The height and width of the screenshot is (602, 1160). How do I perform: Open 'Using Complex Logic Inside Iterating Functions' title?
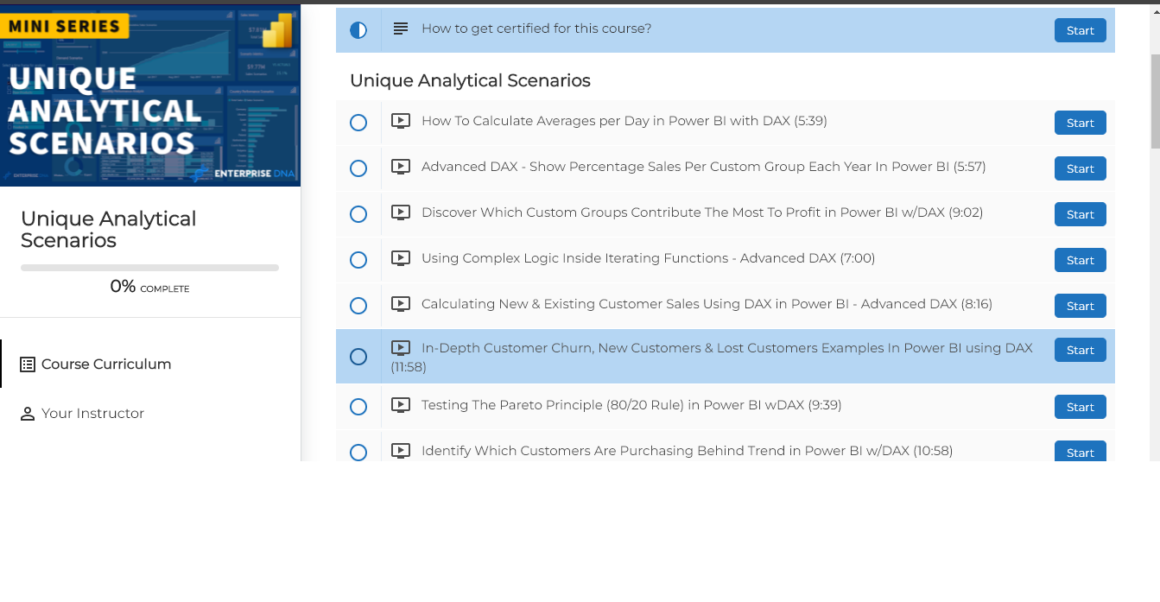649,258
